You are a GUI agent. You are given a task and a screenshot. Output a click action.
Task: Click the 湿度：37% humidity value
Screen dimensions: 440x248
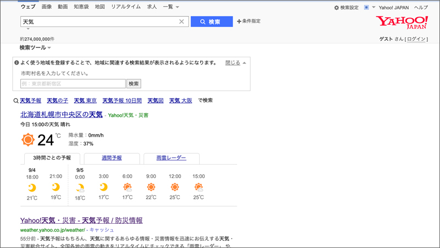click(x=81, y=144)
